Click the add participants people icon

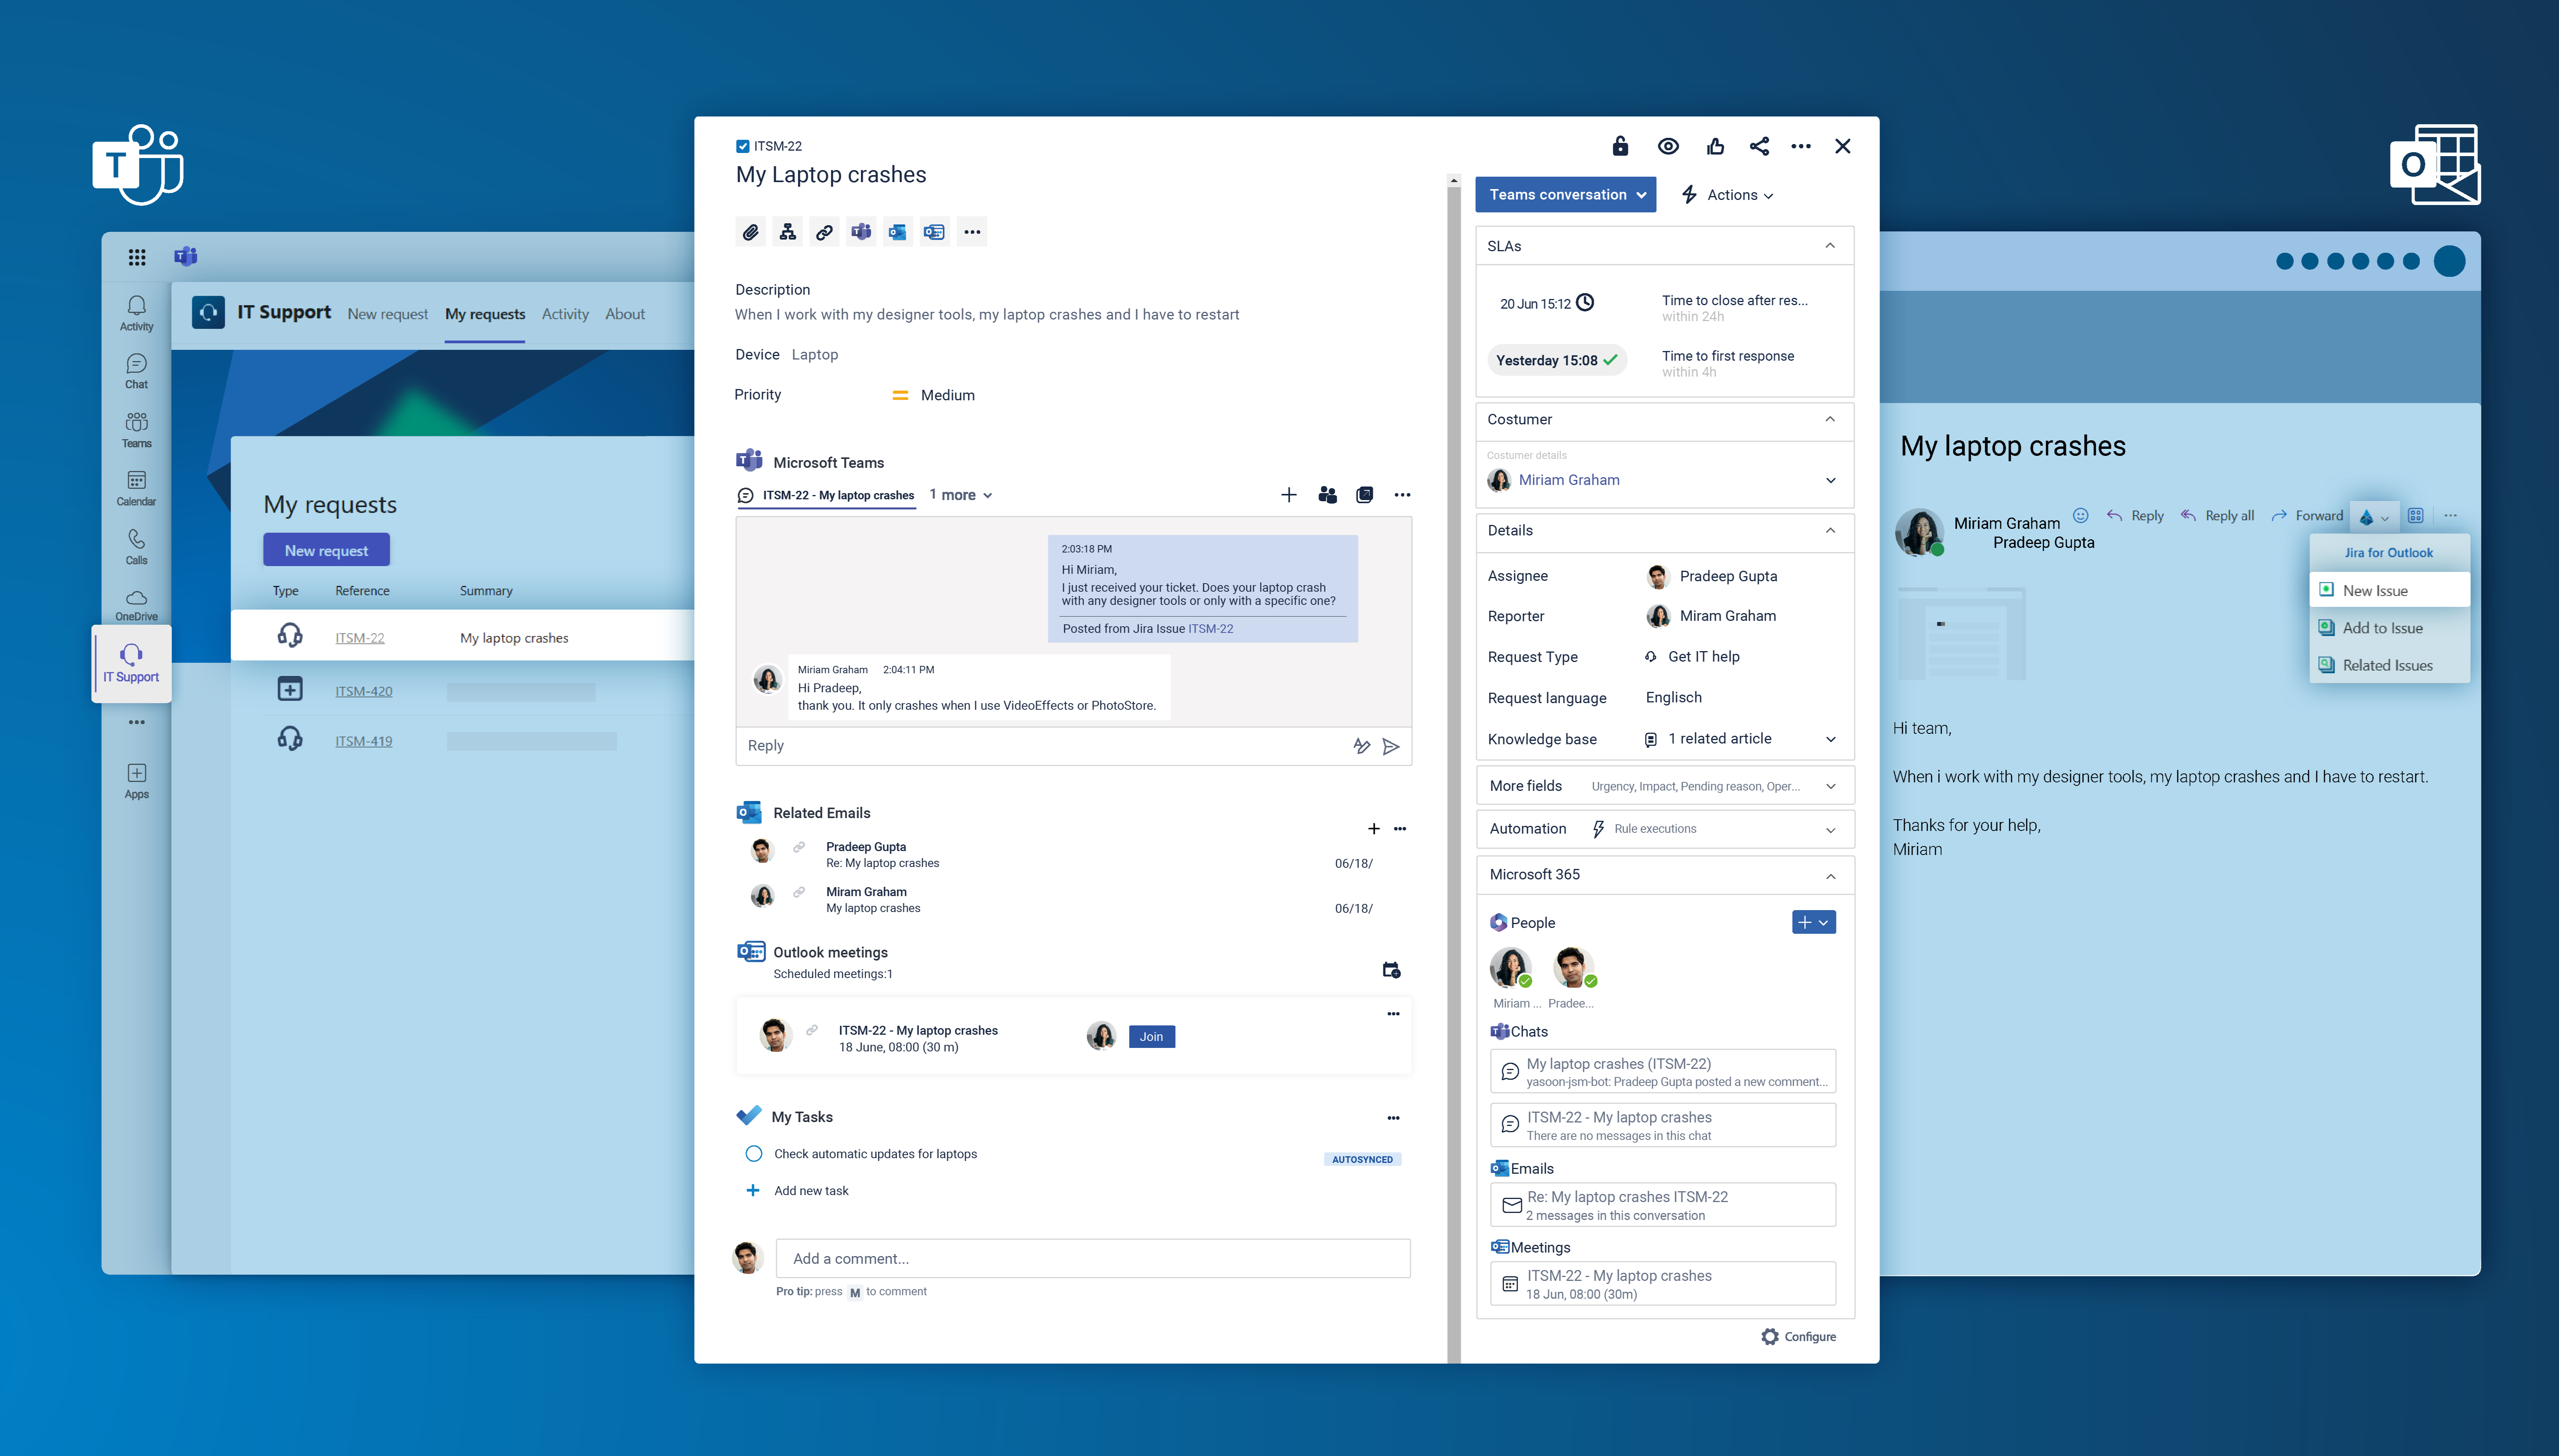point(1327,495)
